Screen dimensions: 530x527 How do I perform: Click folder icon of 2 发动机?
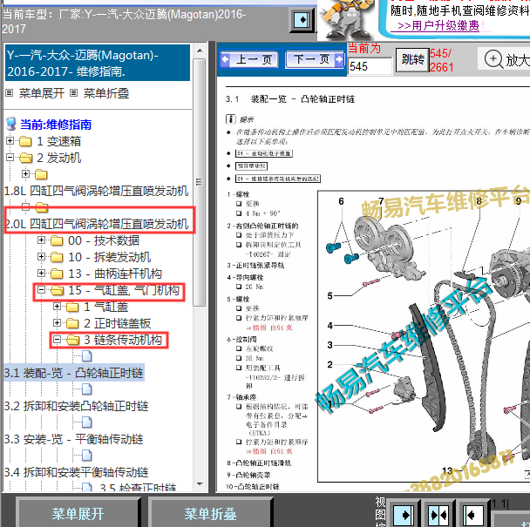[x=25, y=158]
